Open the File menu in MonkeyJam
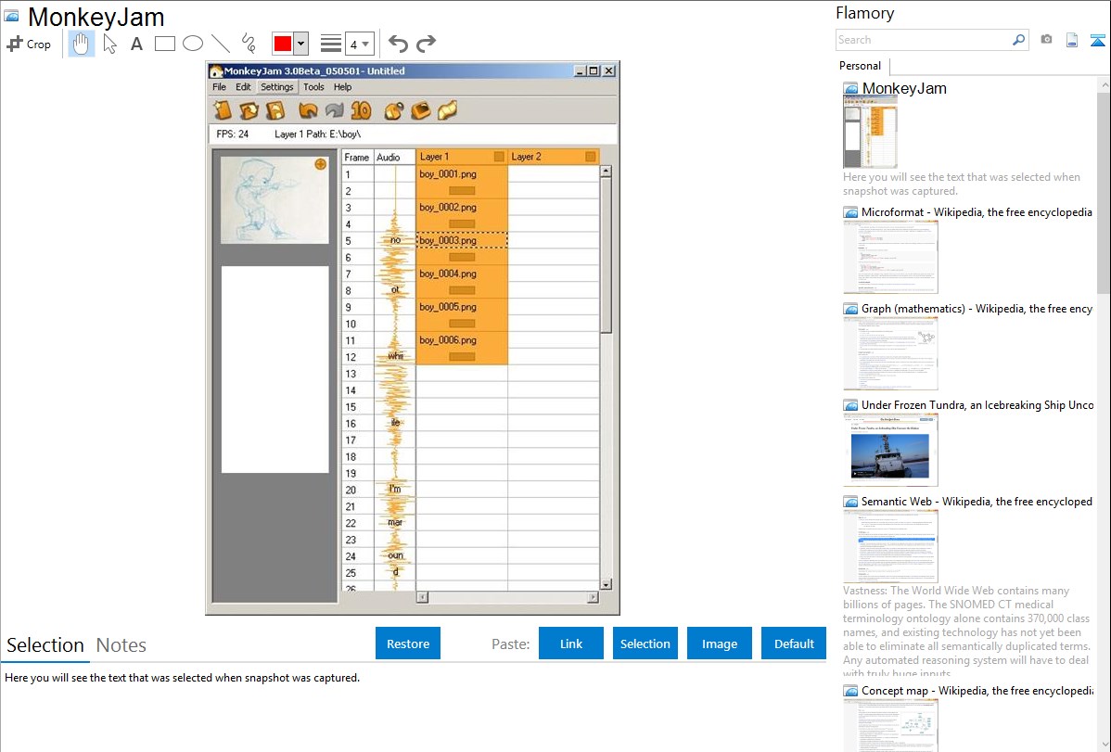The width and height of the screenshot is (1111, 752). [220, 87]
